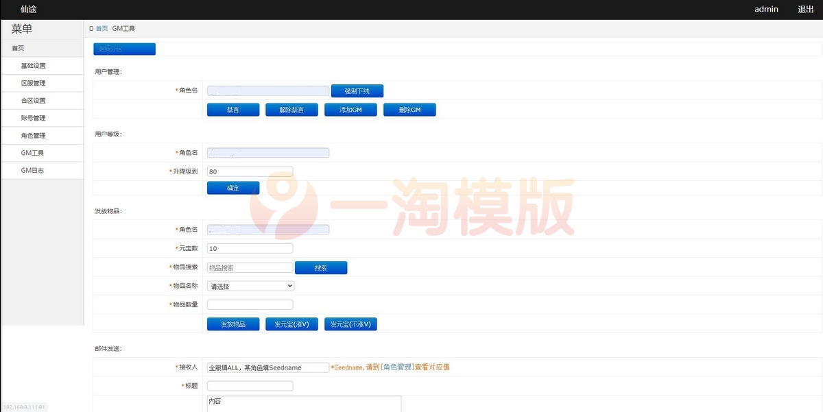Click 发放物品 to send items

pyautogui.click(x=232, y=324)
